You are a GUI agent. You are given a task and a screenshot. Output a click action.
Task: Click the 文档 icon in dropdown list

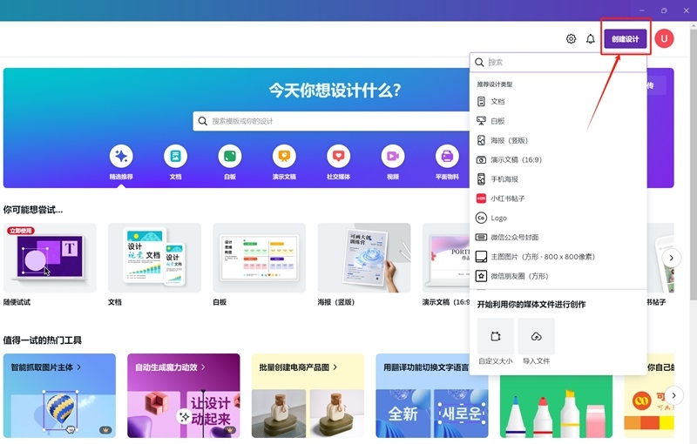[481, 102]
